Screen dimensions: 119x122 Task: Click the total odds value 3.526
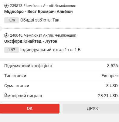tap(112, 66)
